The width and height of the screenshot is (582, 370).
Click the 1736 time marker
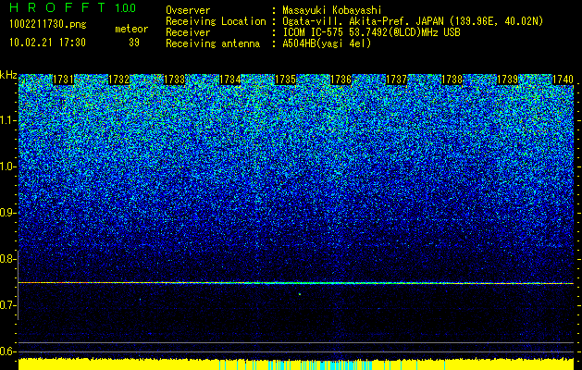point(341,80)
